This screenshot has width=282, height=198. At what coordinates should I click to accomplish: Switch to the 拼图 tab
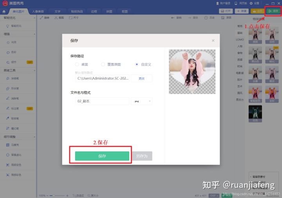pos(109,11)
